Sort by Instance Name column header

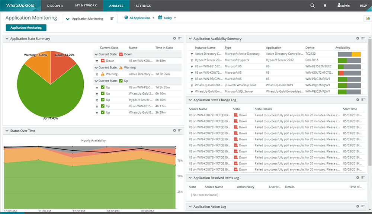205,48
